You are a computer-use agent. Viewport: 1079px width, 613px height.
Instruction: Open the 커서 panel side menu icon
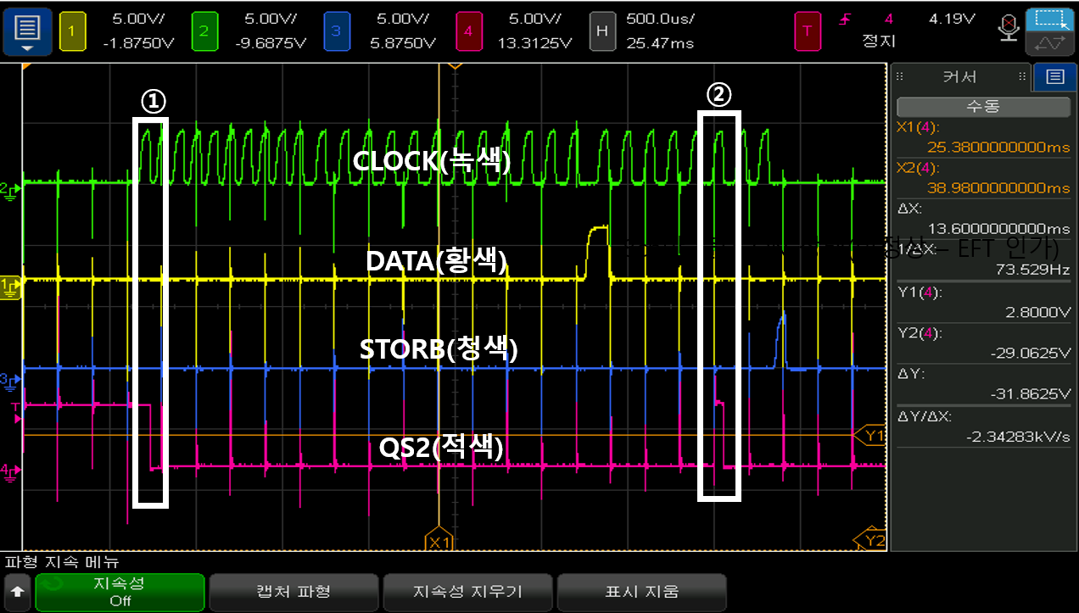coord(1054,76)
